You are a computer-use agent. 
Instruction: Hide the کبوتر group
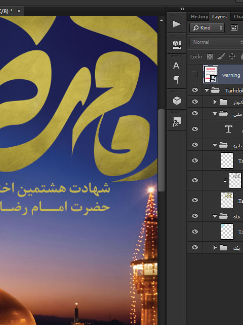coord(194,102)
